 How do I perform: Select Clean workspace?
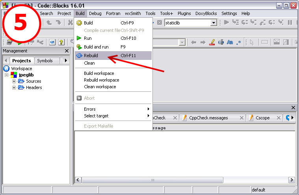pos(113,87)
